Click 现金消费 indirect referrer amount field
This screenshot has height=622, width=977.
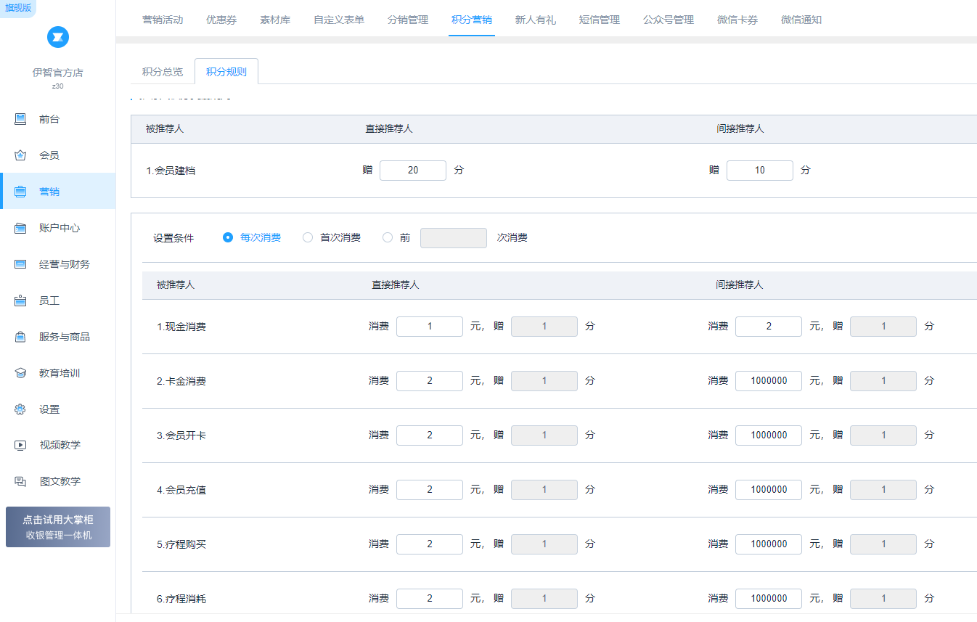click(x=769, y=327)
